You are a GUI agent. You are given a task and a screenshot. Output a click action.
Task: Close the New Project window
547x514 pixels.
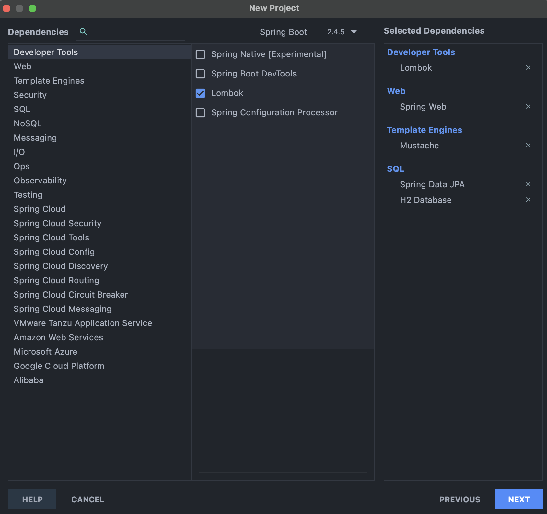click(x=6, y=8)
